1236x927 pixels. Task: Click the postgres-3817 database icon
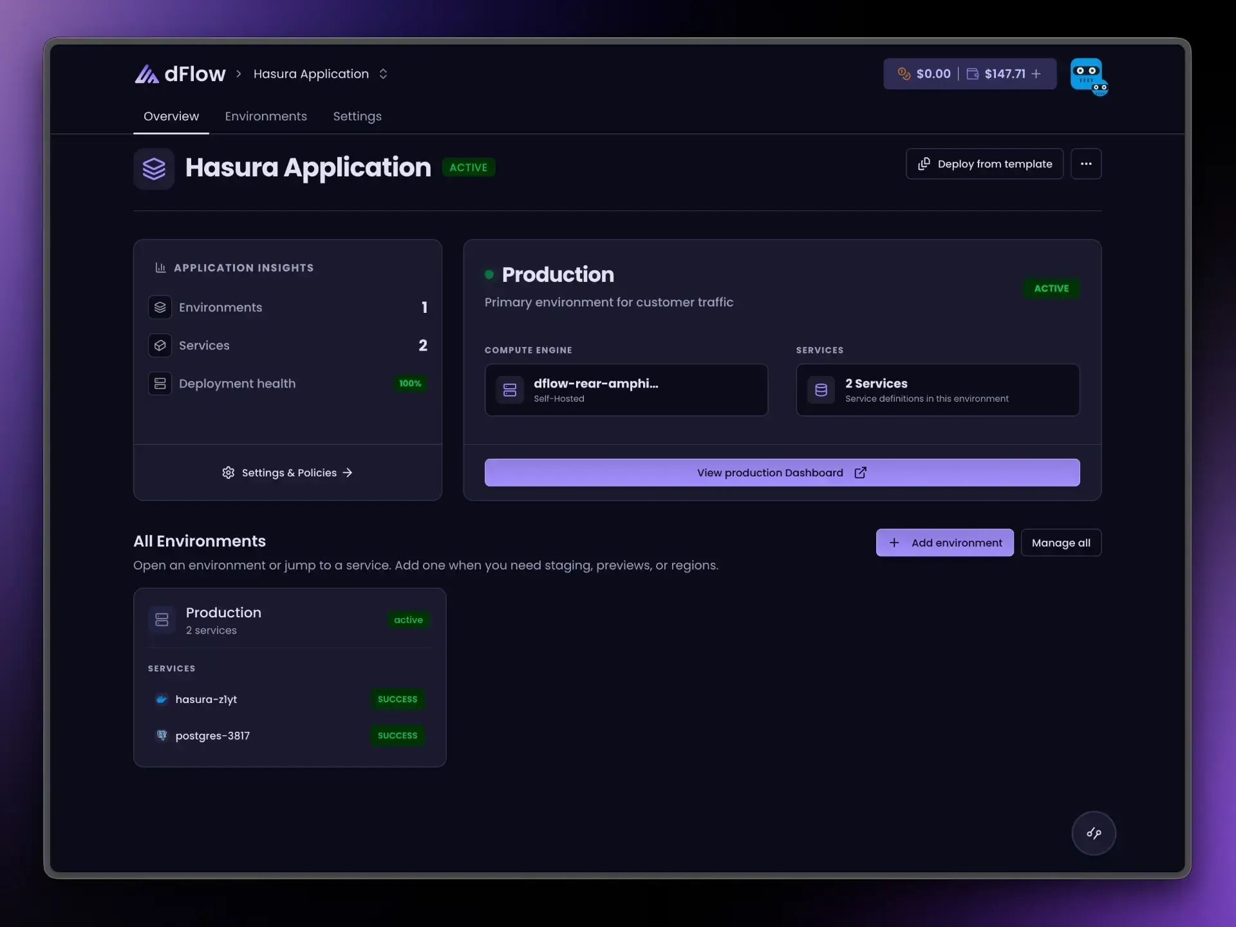point(162,735)
